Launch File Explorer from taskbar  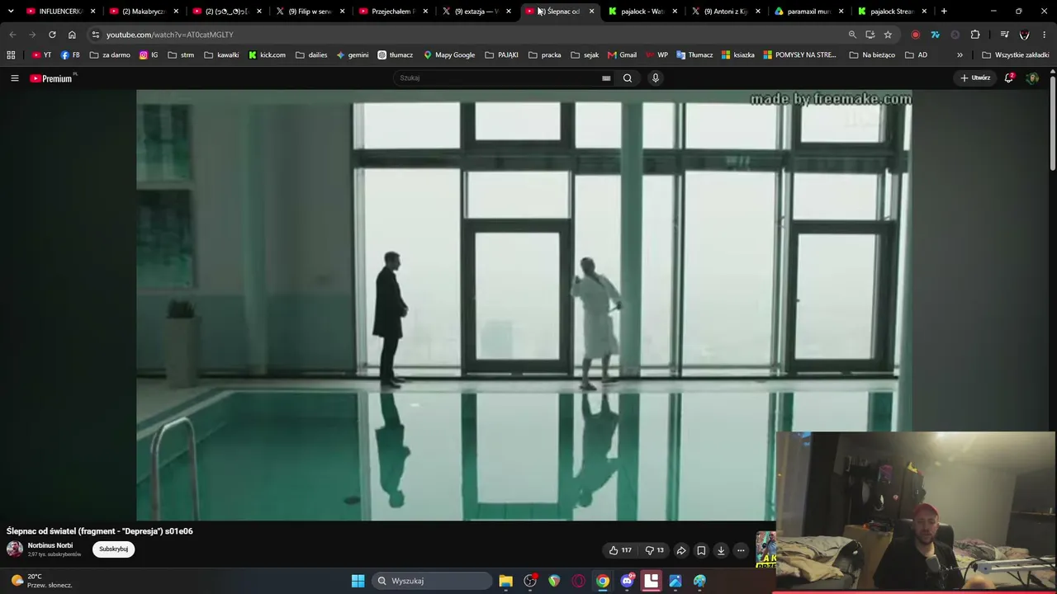point(506,581)
